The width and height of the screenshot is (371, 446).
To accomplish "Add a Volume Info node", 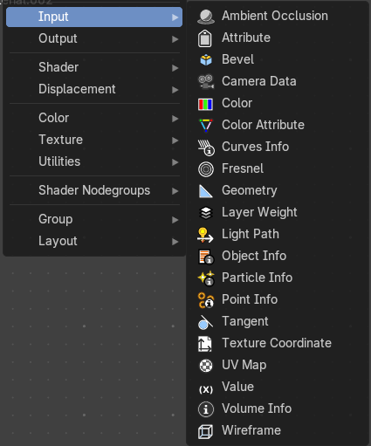I will pyautogui.click(x=278, y=409).
